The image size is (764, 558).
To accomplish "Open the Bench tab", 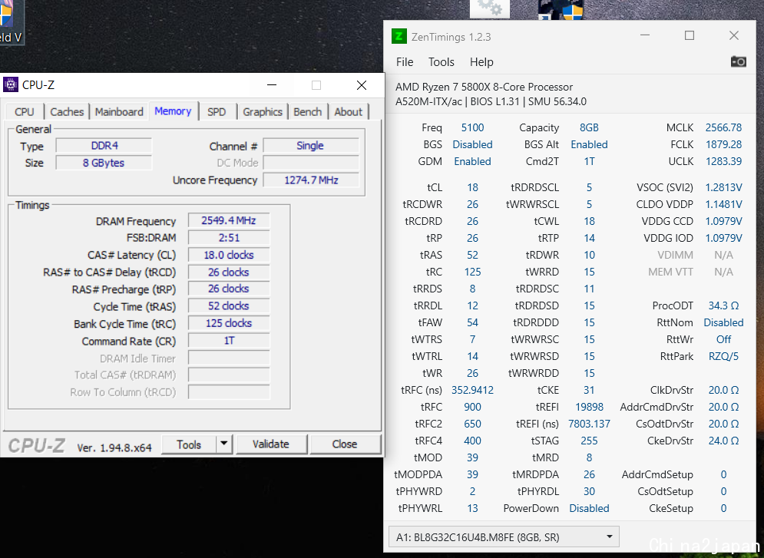I will [308, 112].
